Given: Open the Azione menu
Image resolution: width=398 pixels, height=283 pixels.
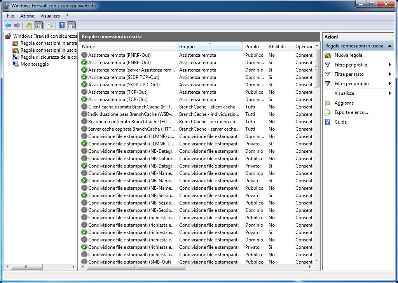Looking at the screenshot, I should [x=27, y=16].
